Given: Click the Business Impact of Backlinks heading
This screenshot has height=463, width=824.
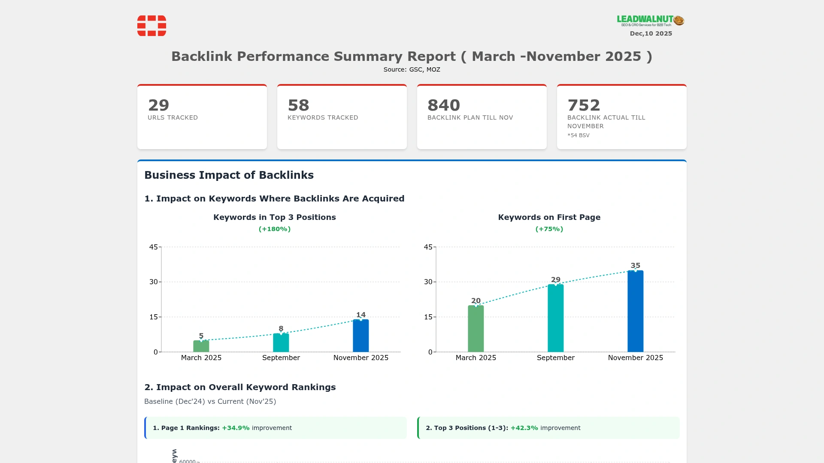Looking at the screenshot, I should 229,175.
